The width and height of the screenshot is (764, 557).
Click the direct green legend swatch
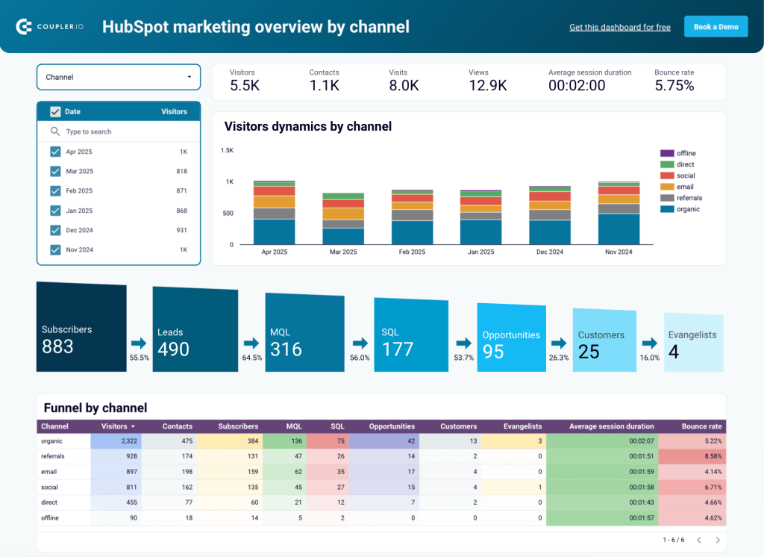point(667,164)
